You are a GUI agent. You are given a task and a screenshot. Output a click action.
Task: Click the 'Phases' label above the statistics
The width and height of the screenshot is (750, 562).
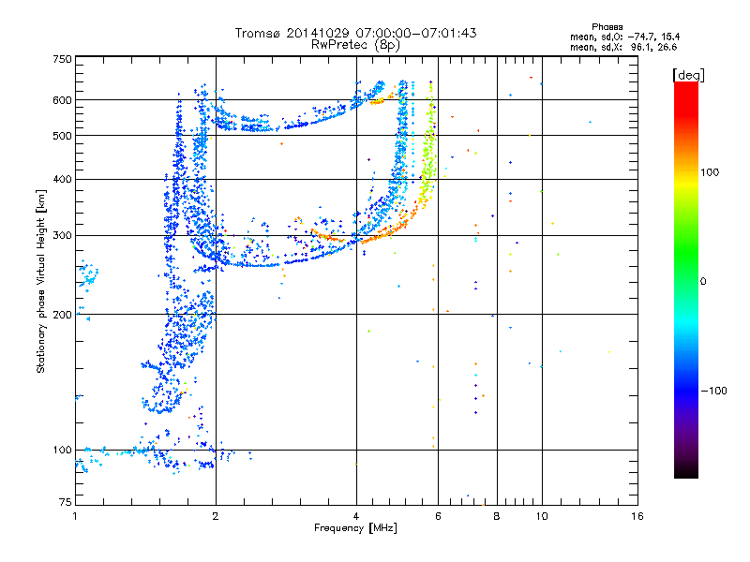pos(607,27)
